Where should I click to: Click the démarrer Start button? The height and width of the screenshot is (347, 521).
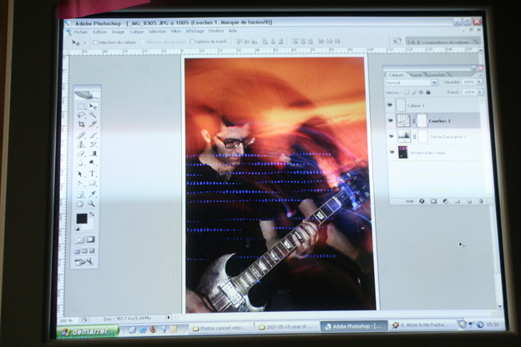pyautogui.click(x=88, y=331)
